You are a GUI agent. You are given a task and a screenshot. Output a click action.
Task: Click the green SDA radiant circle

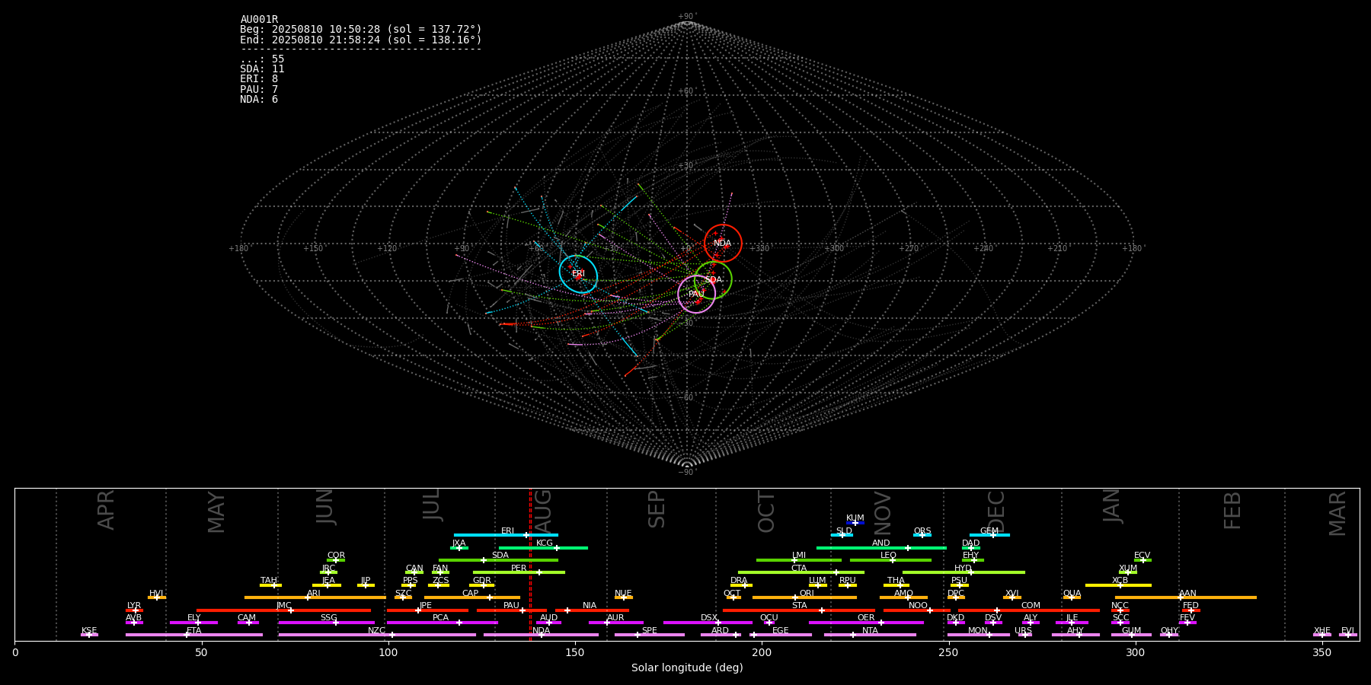pos(713,279)
